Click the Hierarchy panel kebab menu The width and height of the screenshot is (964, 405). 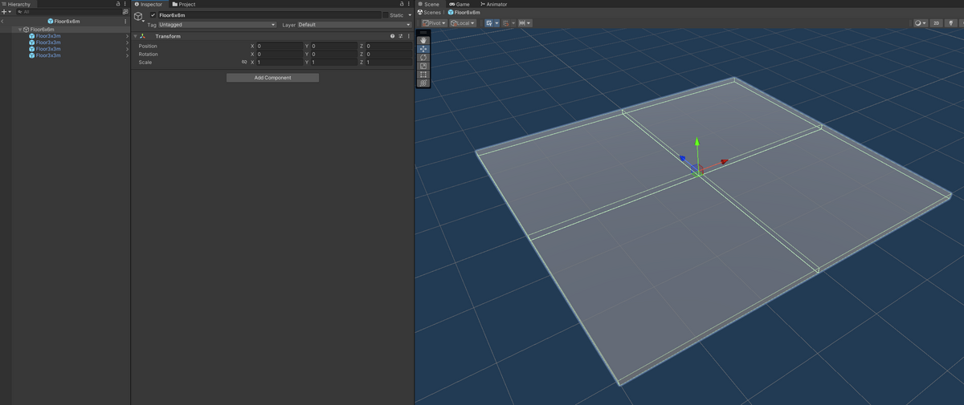(x=125, y=4)
